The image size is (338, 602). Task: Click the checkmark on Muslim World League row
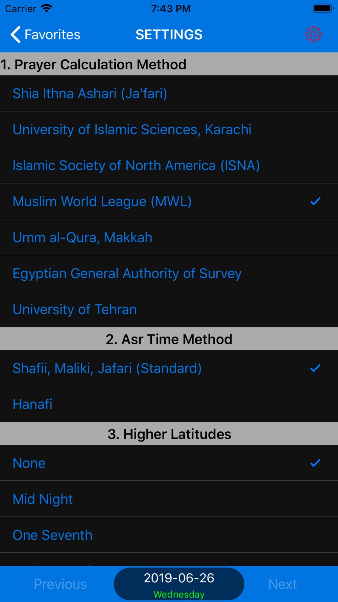point(315,201)
